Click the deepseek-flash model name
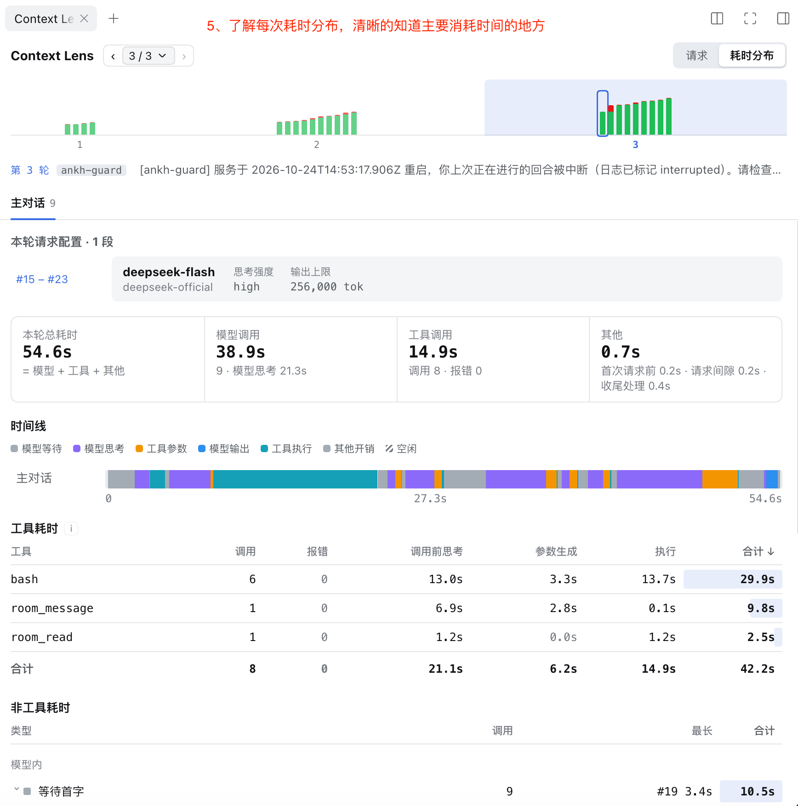The image size is (798, 806). coord(169,272)
